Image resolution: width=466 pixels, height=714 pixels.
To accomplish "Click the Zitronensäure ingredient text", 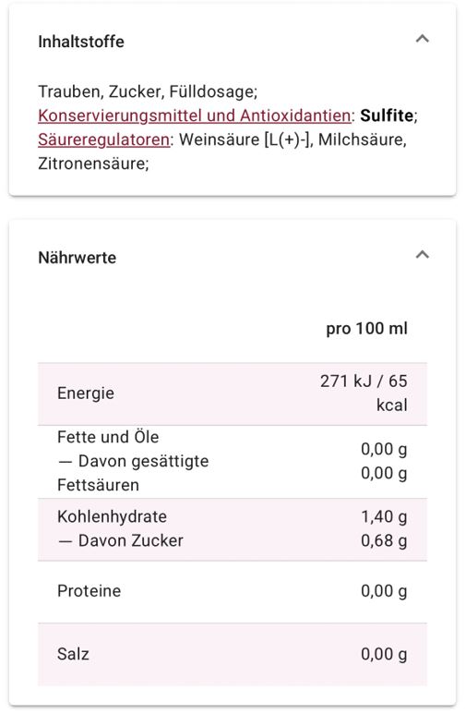I will tap(93, 163).
